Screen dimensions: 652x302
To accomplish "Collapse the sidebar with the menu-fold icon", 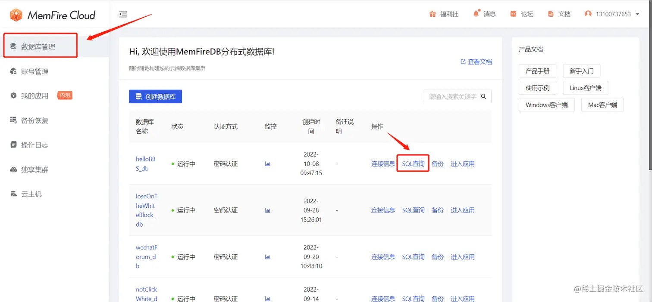I will 123,14.
